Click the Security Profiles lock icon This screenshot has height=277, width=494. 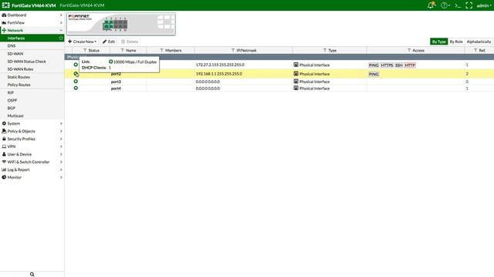[4, 138]
